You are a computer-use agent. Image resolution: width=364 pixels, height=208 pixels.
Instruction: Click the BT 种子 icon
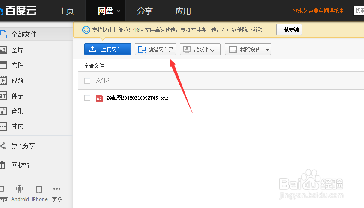(x=3, y=96)
